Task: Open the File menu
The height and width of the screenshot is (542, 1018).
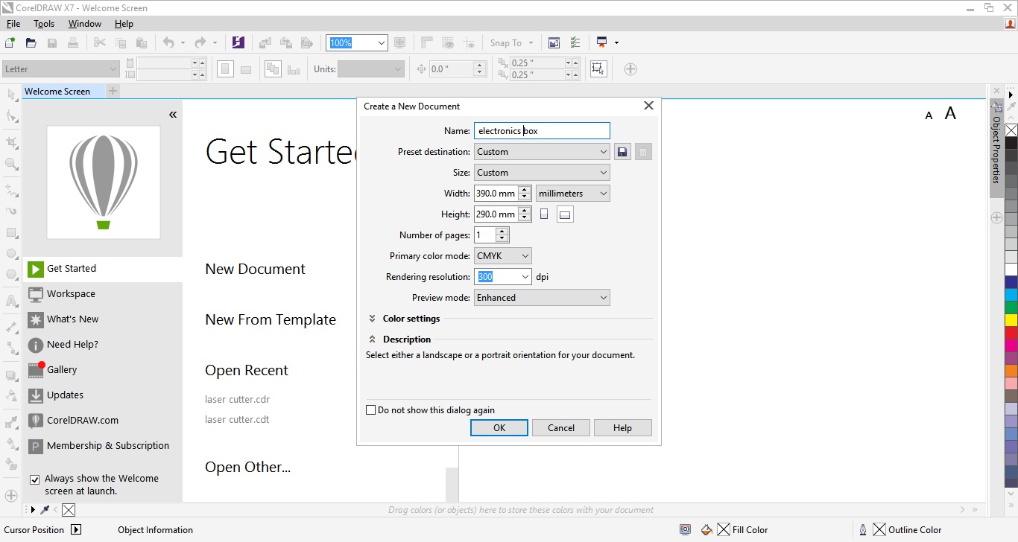Action: pyautogui.click(x=13, y=24)
